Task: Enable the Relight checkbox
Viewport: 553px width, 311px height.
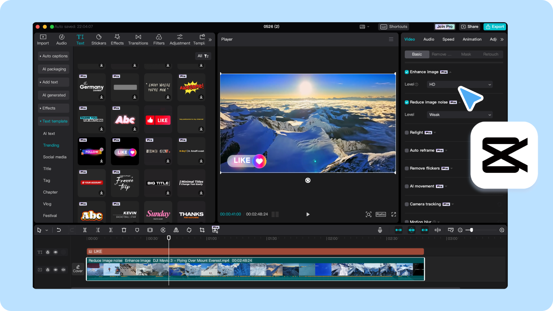Action: coord(407,132)
